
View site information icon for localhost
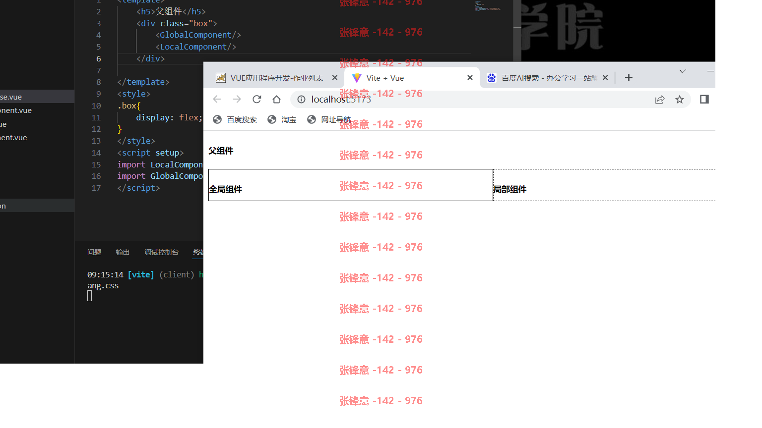[301, 100]
